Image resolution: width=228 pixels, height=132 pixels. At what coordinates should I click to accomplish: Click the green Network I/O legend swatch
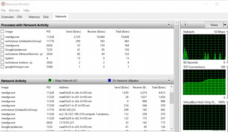(50, 80)
